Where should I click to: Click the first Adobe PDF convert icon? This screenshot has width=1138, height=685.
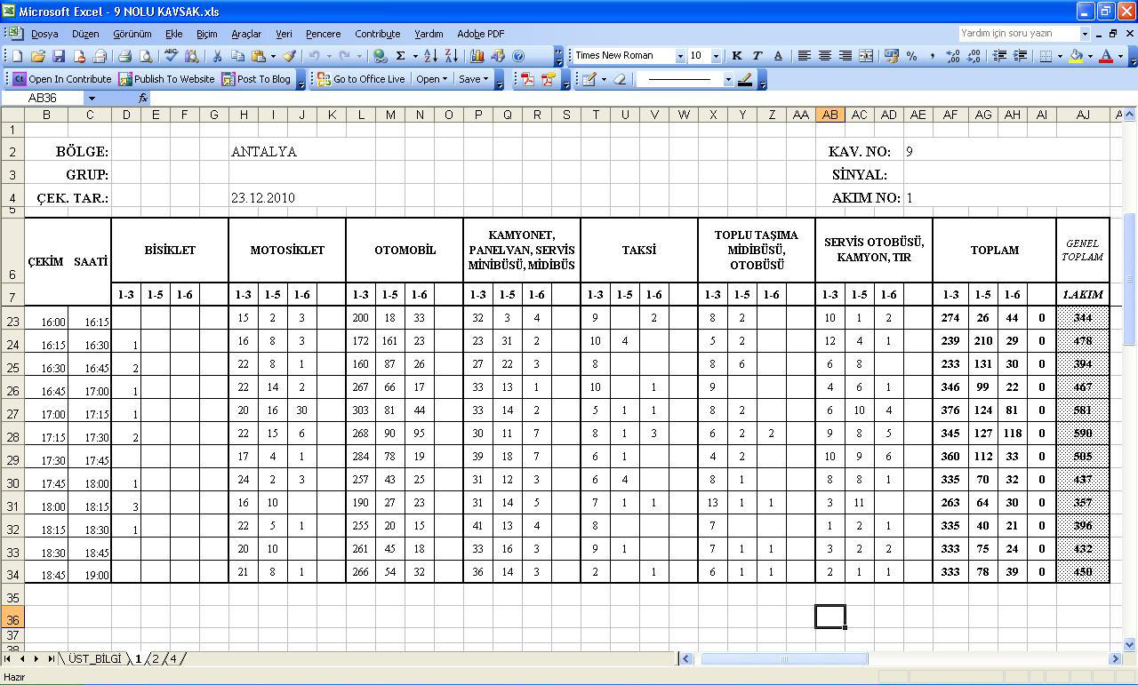[x=527, y=79]
